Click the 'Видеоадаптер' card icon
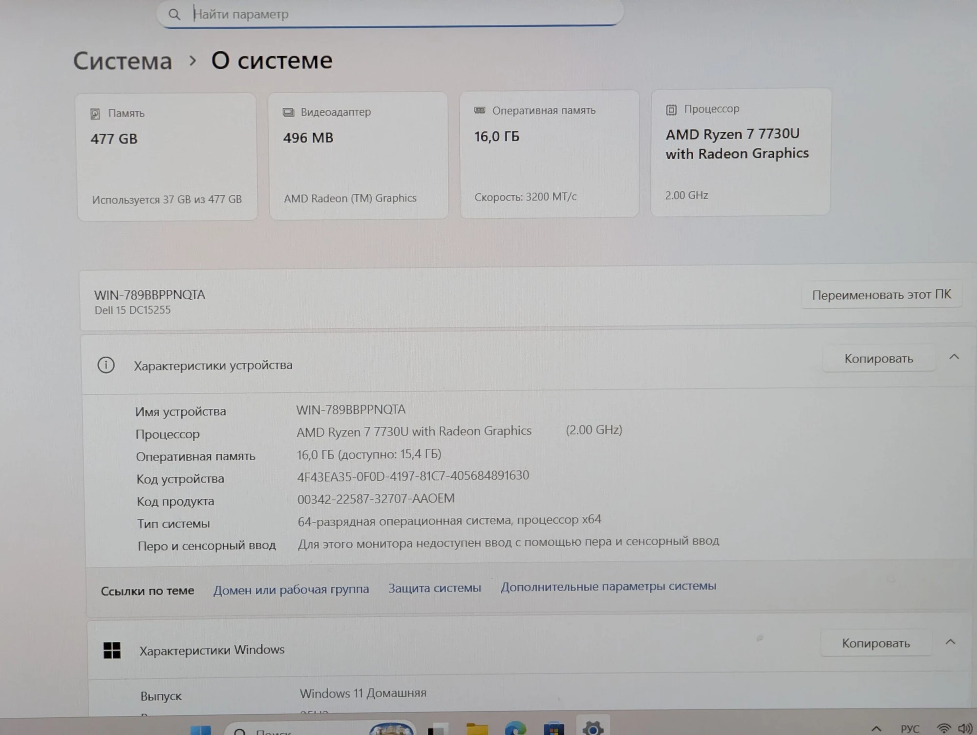The height and width of the screenshot is (735, 977). point(288,113)
